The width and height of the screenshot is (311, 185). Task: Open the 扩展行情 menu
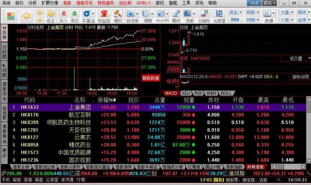50,3
